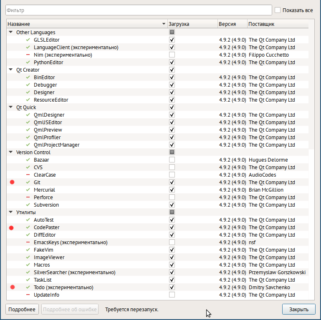Select the QmlDesigner plugin row
The image size is (321, 320).
(x=158, y=115)
